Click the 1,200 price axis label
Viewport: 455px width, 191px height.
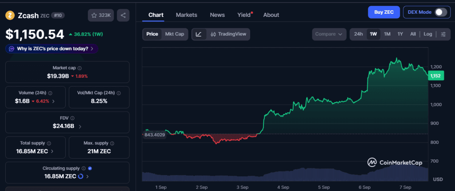(436, 67)
